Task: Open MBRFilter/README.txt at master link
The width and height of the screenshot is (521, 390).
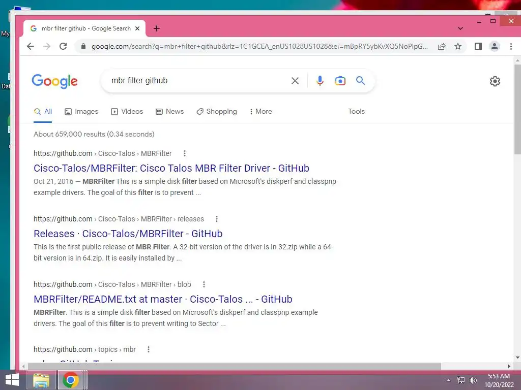Action: point(163,299)
